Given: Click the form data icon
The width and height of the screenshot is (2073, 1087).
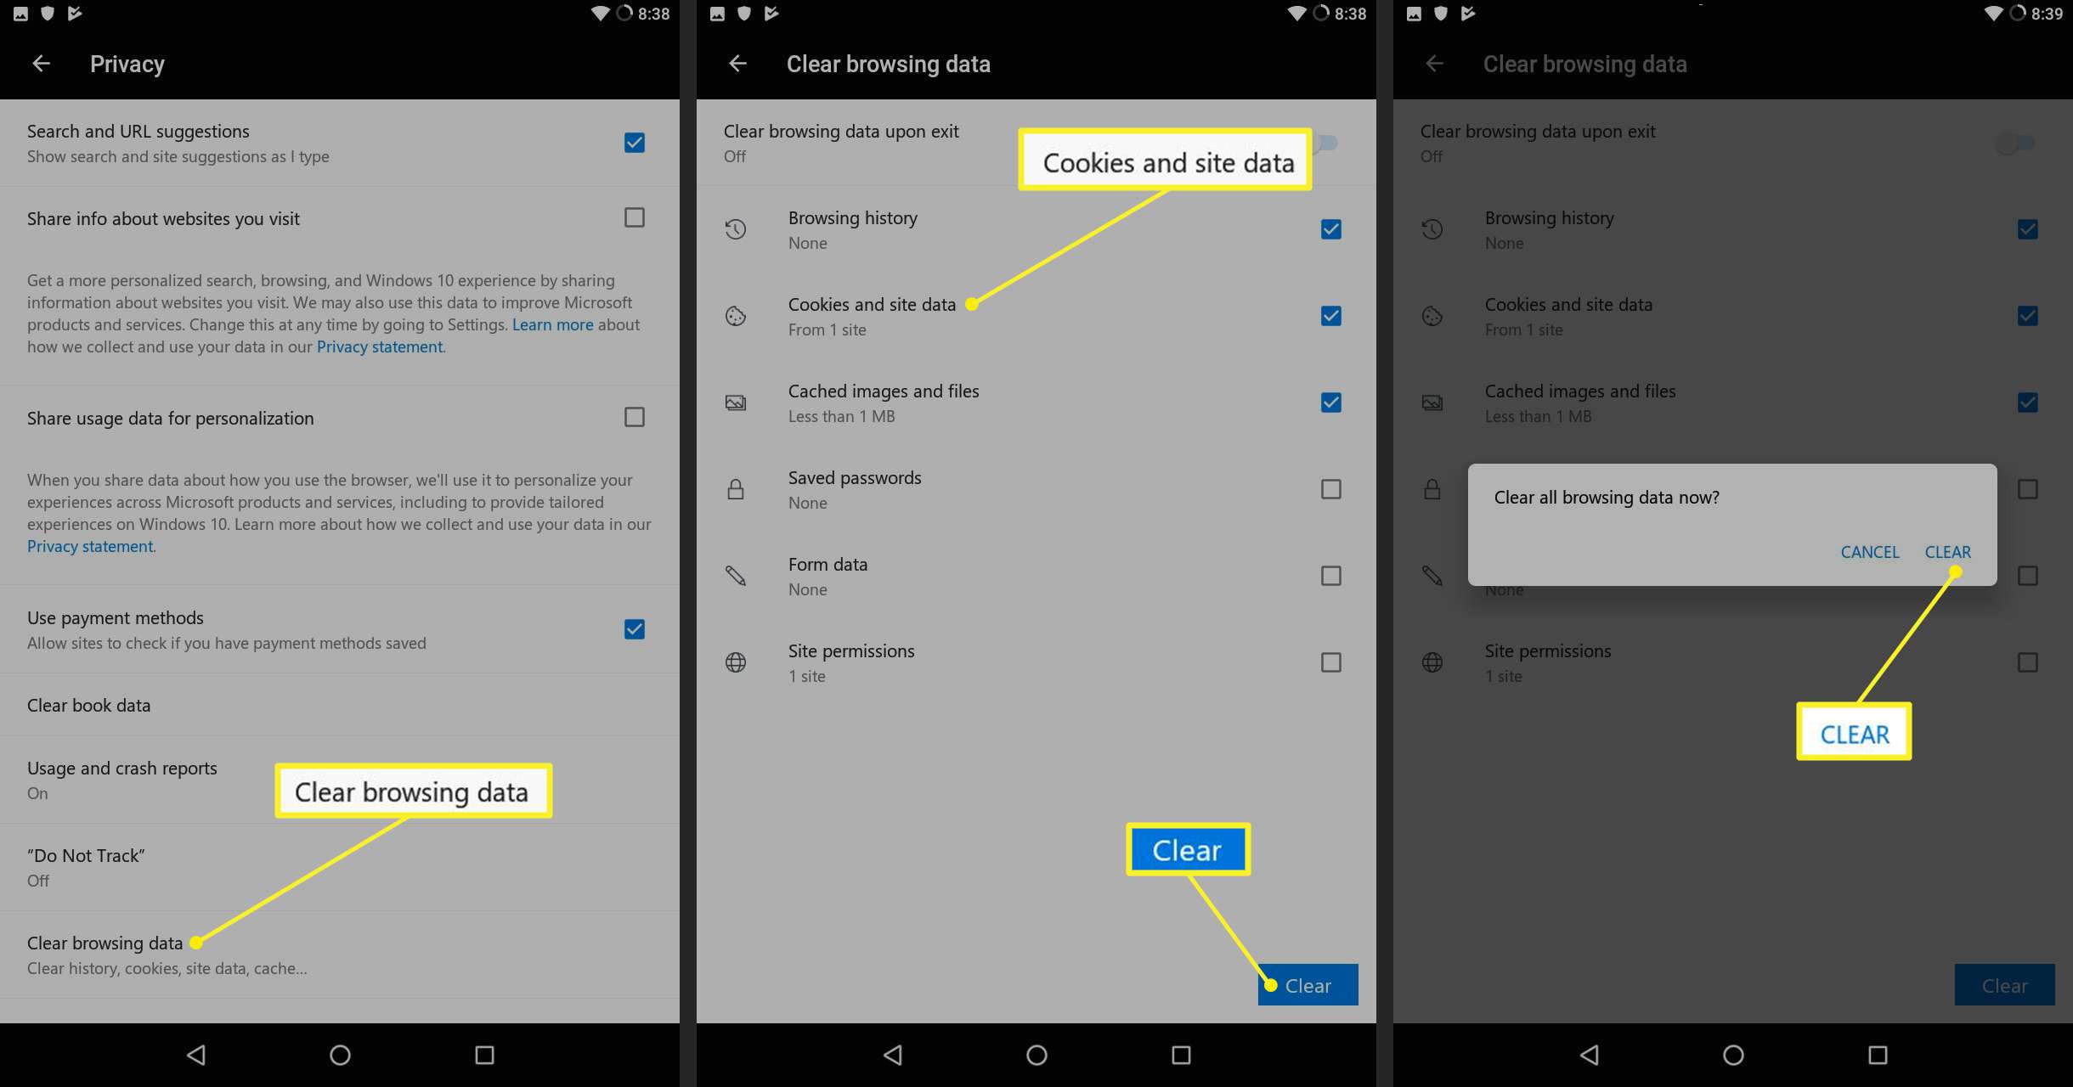Looking at the screenshot, I should pyautogui.click(x=737, y=574).
